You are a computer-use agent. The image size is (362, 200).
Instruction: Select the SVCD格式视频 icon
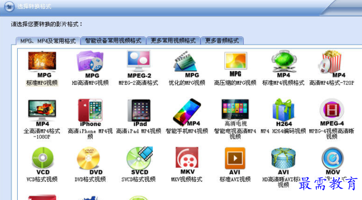(139, 161)
